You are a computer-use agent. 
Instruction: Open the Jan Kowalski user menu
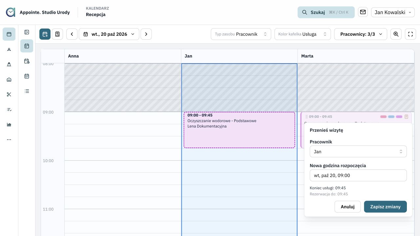(393, 12)
